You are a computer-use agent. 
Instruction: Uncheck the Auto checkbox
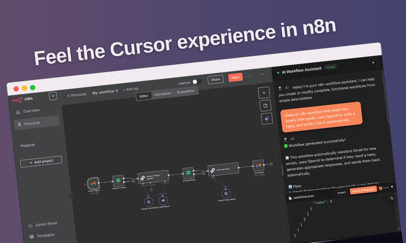pos(380,188)
